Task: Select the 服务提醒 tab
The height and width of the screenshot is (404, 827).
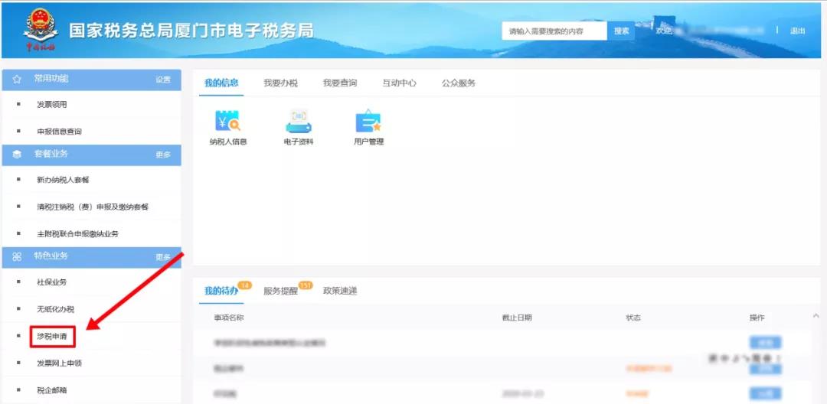Action: point(280,291)
